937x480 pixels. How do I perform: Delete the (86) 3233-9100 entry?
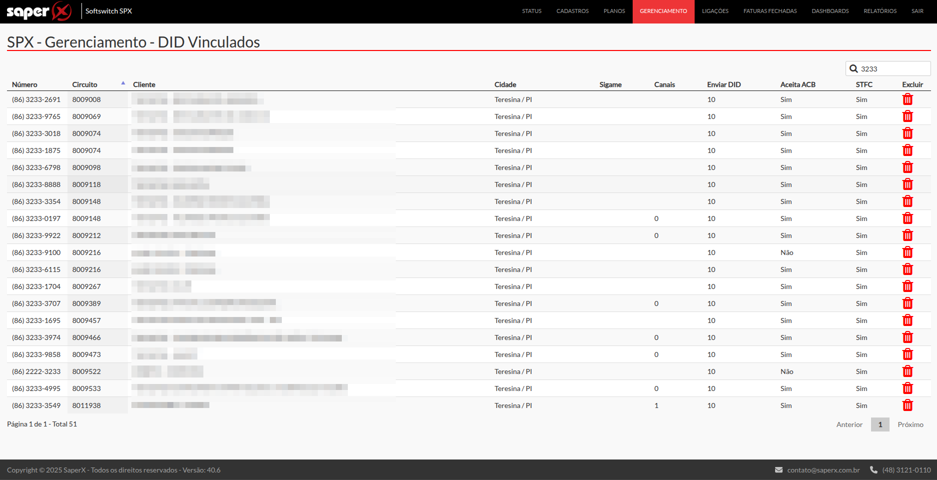[x=908, y=252]
